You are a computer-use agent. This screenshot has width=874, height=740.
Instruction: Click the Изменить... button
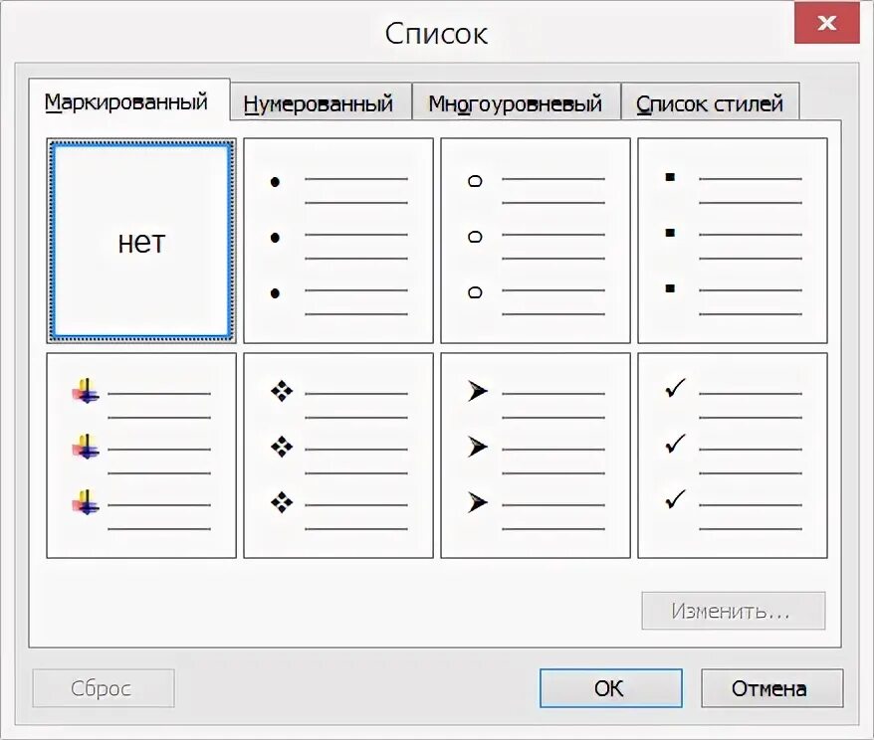pos(733,611)
